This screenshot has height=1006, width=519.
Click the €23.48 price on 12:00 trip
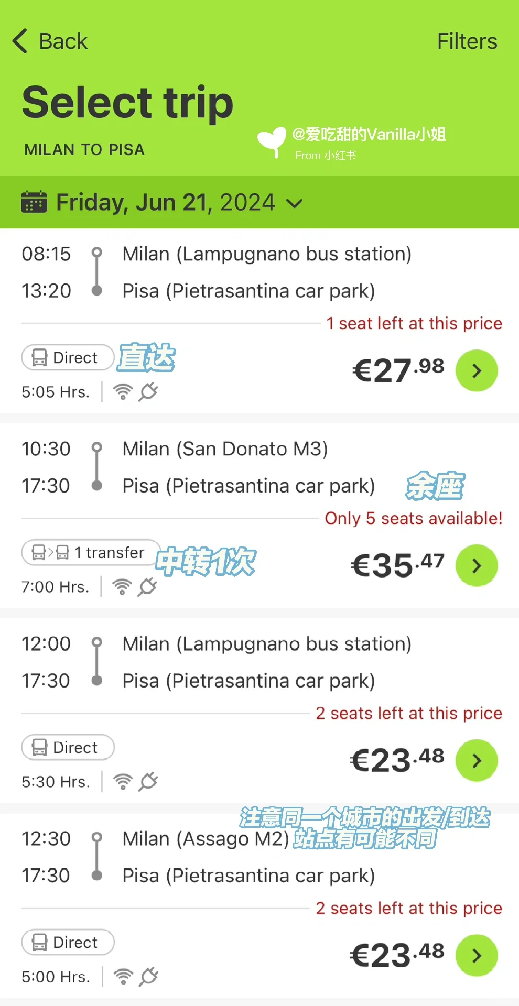[x=397, y=761]
